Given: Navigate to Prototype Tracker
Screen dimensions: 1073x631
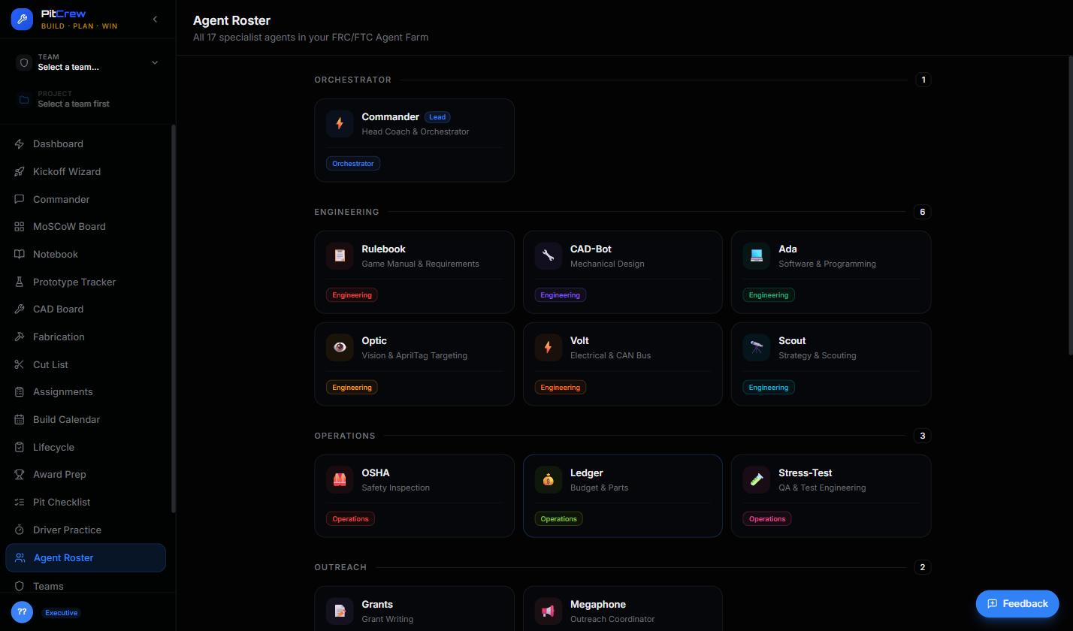Looking at the screenshot, I should [86, 282].
